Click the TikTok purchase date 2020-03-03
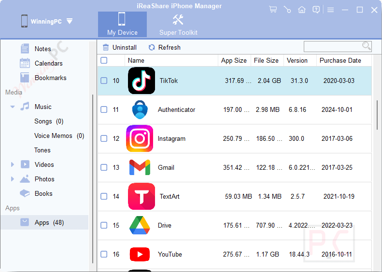382x272 pixels. pos(339,81)
